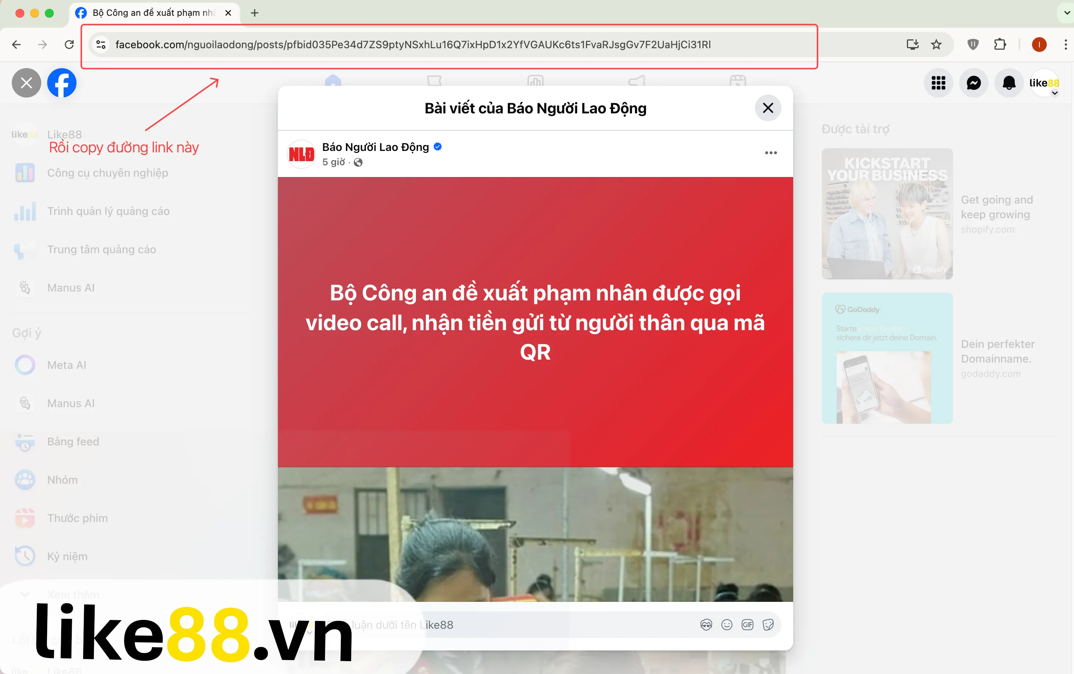Open the shield extension icon
The image size is (1074, 674).
[973, 45]
